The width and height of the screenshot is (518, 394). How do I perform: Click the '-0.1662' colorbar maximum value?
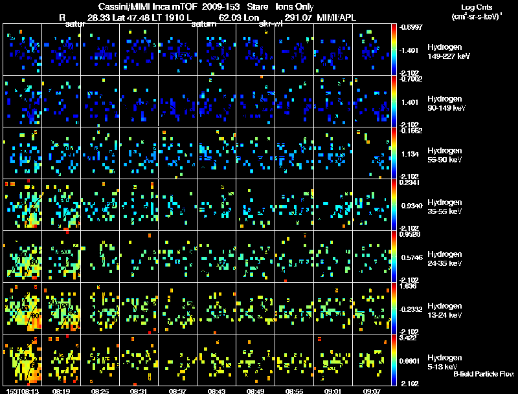click(411, 131)
